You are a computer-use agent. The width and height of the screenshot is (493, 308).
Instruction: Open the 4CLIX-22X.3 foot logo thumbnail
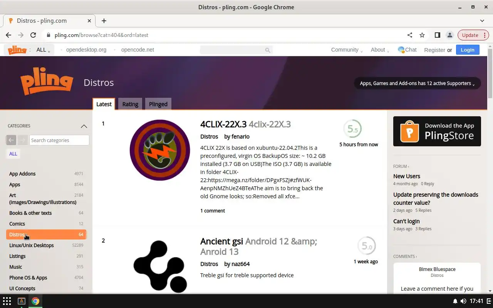pos(160,150)
